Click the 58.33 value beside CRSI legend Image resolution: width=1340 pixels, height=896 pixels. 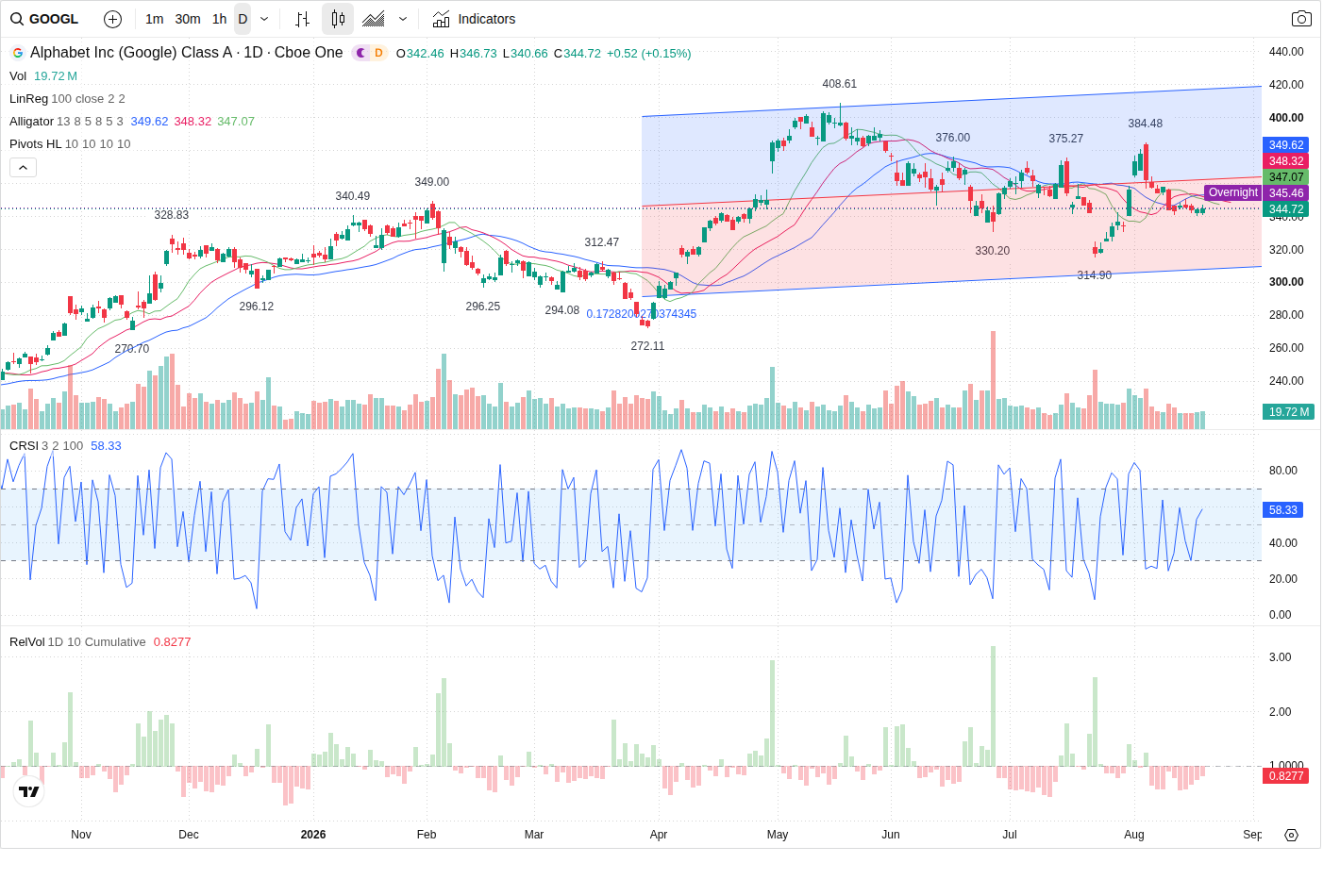click(x=106, y=446)
